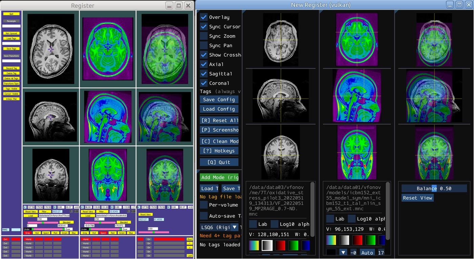The width and height of the screenshot is (474, 259).
Task: Click the Balance 0.50 slider
Action: click(434, 189)
